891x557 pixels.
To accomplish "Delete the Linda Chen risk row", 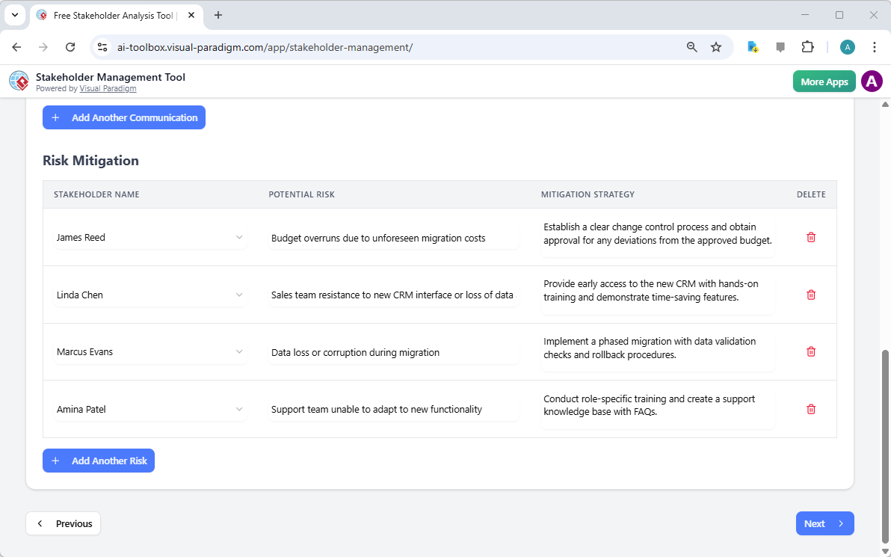I will 810,295.
